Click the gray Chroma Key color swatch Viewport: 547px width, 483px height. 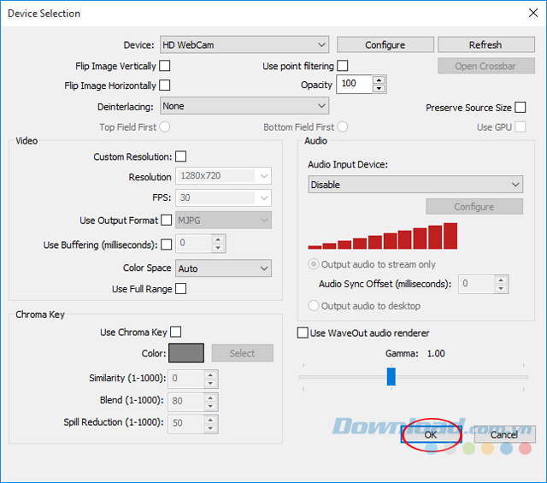(x=186, y=353)
